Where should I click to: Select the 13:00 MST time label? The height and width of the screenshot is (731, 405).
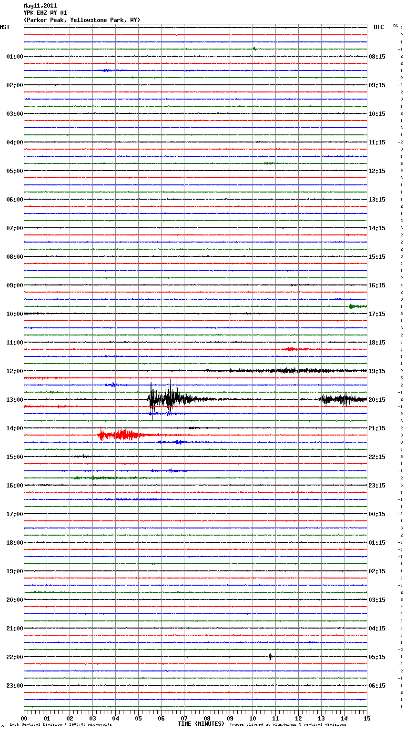coord(15,400)
